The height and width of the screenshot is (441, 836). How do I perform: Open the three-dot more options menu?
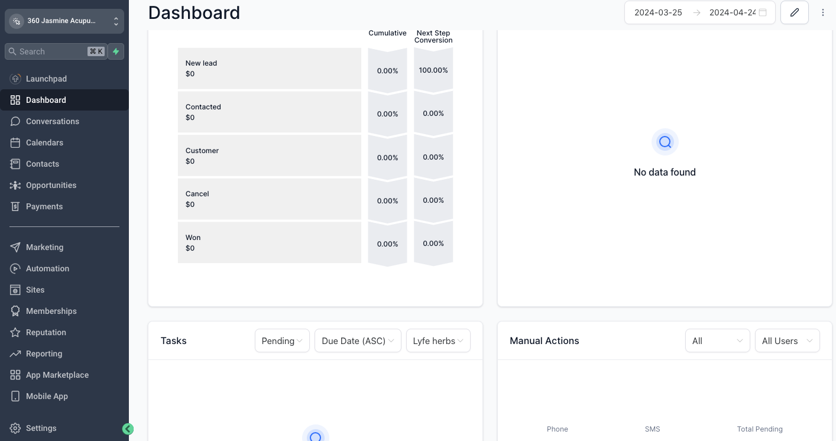coord(822,12)
